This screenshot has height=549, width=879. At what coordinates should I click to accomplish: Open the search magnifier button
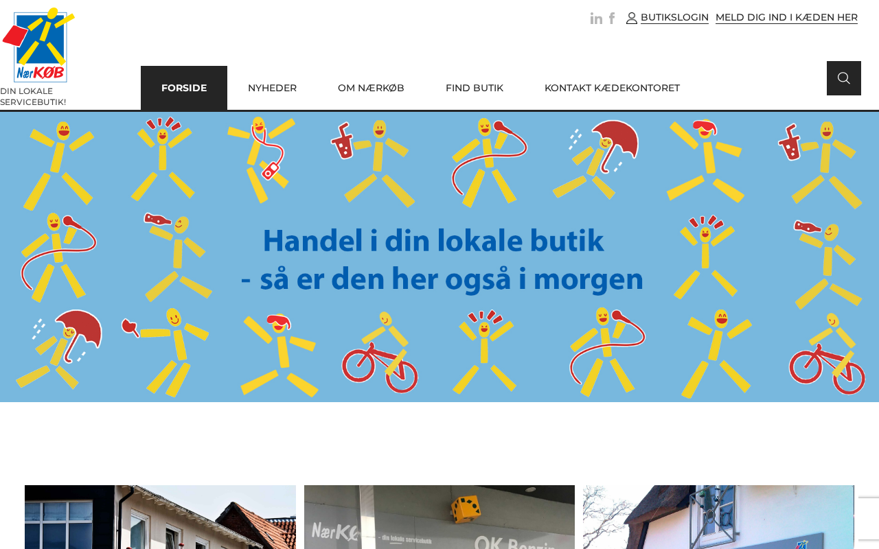[x=844, y=78]
